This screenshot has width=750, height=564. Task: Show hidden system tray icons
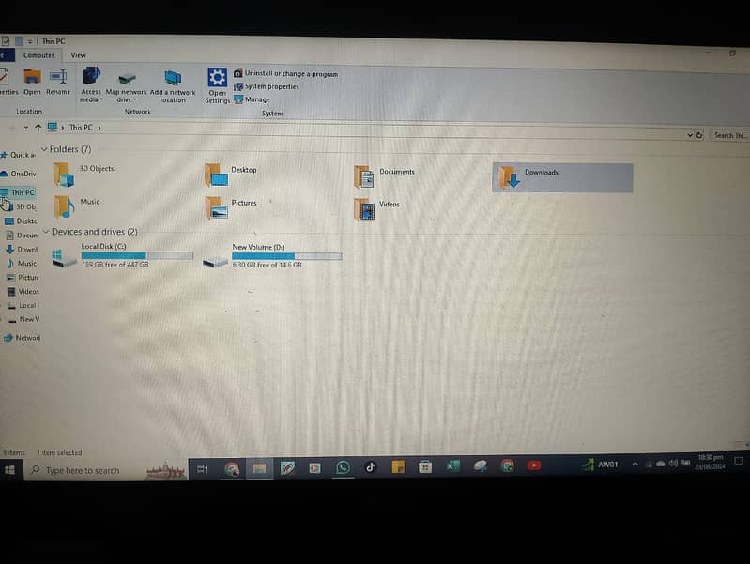[x=635, y=464]
